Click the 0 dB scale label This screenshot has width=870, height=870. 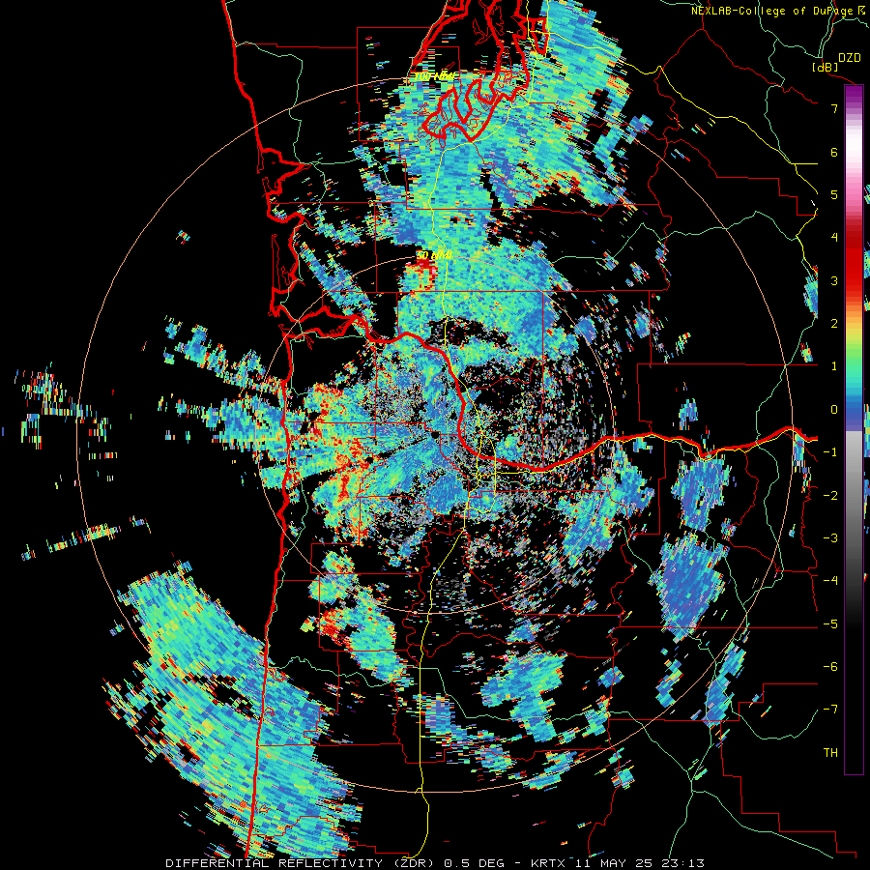tap(834, 410)
